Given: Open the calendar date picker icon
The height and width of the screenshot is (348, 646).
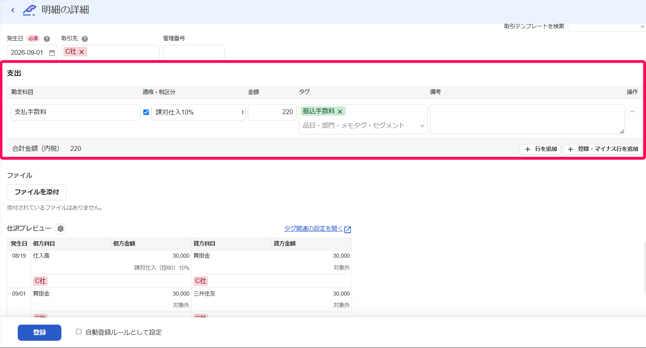Looking at the screenshot, I should click(52, 53).
